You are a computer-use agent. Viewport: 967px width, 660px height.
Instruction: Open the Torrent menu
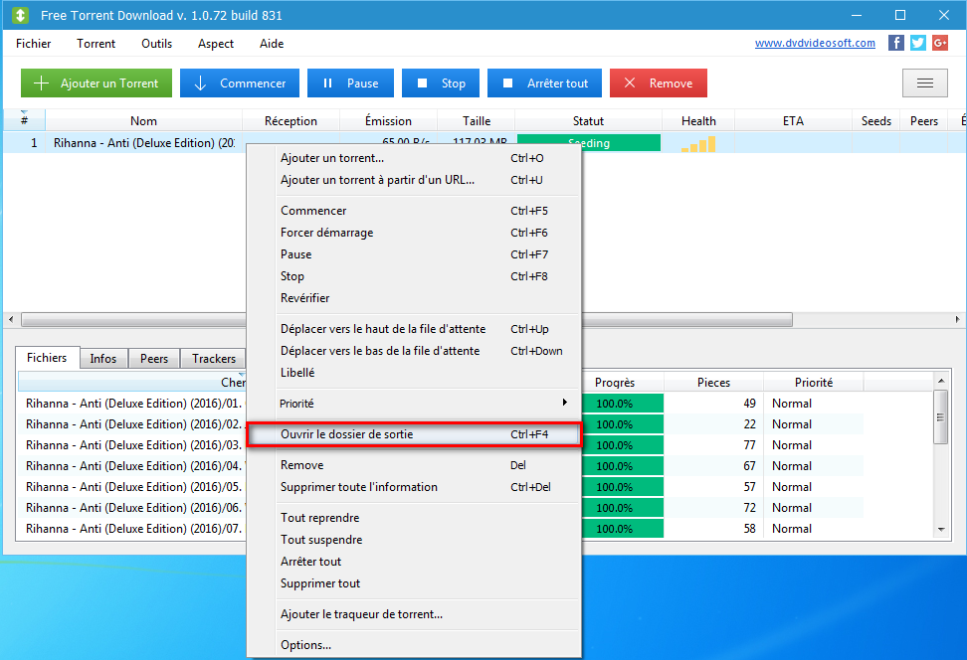click(96, 43)
